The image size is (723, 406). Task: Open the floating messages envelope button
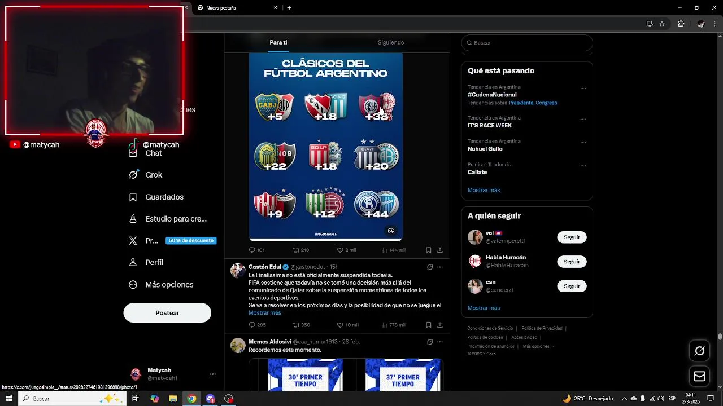point(700,376)
